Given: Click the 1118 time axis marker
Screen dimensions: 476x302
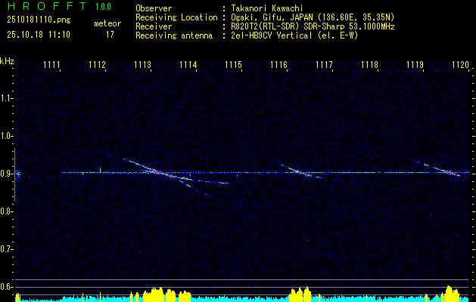Looking at the screenshot, I should 369,64.
